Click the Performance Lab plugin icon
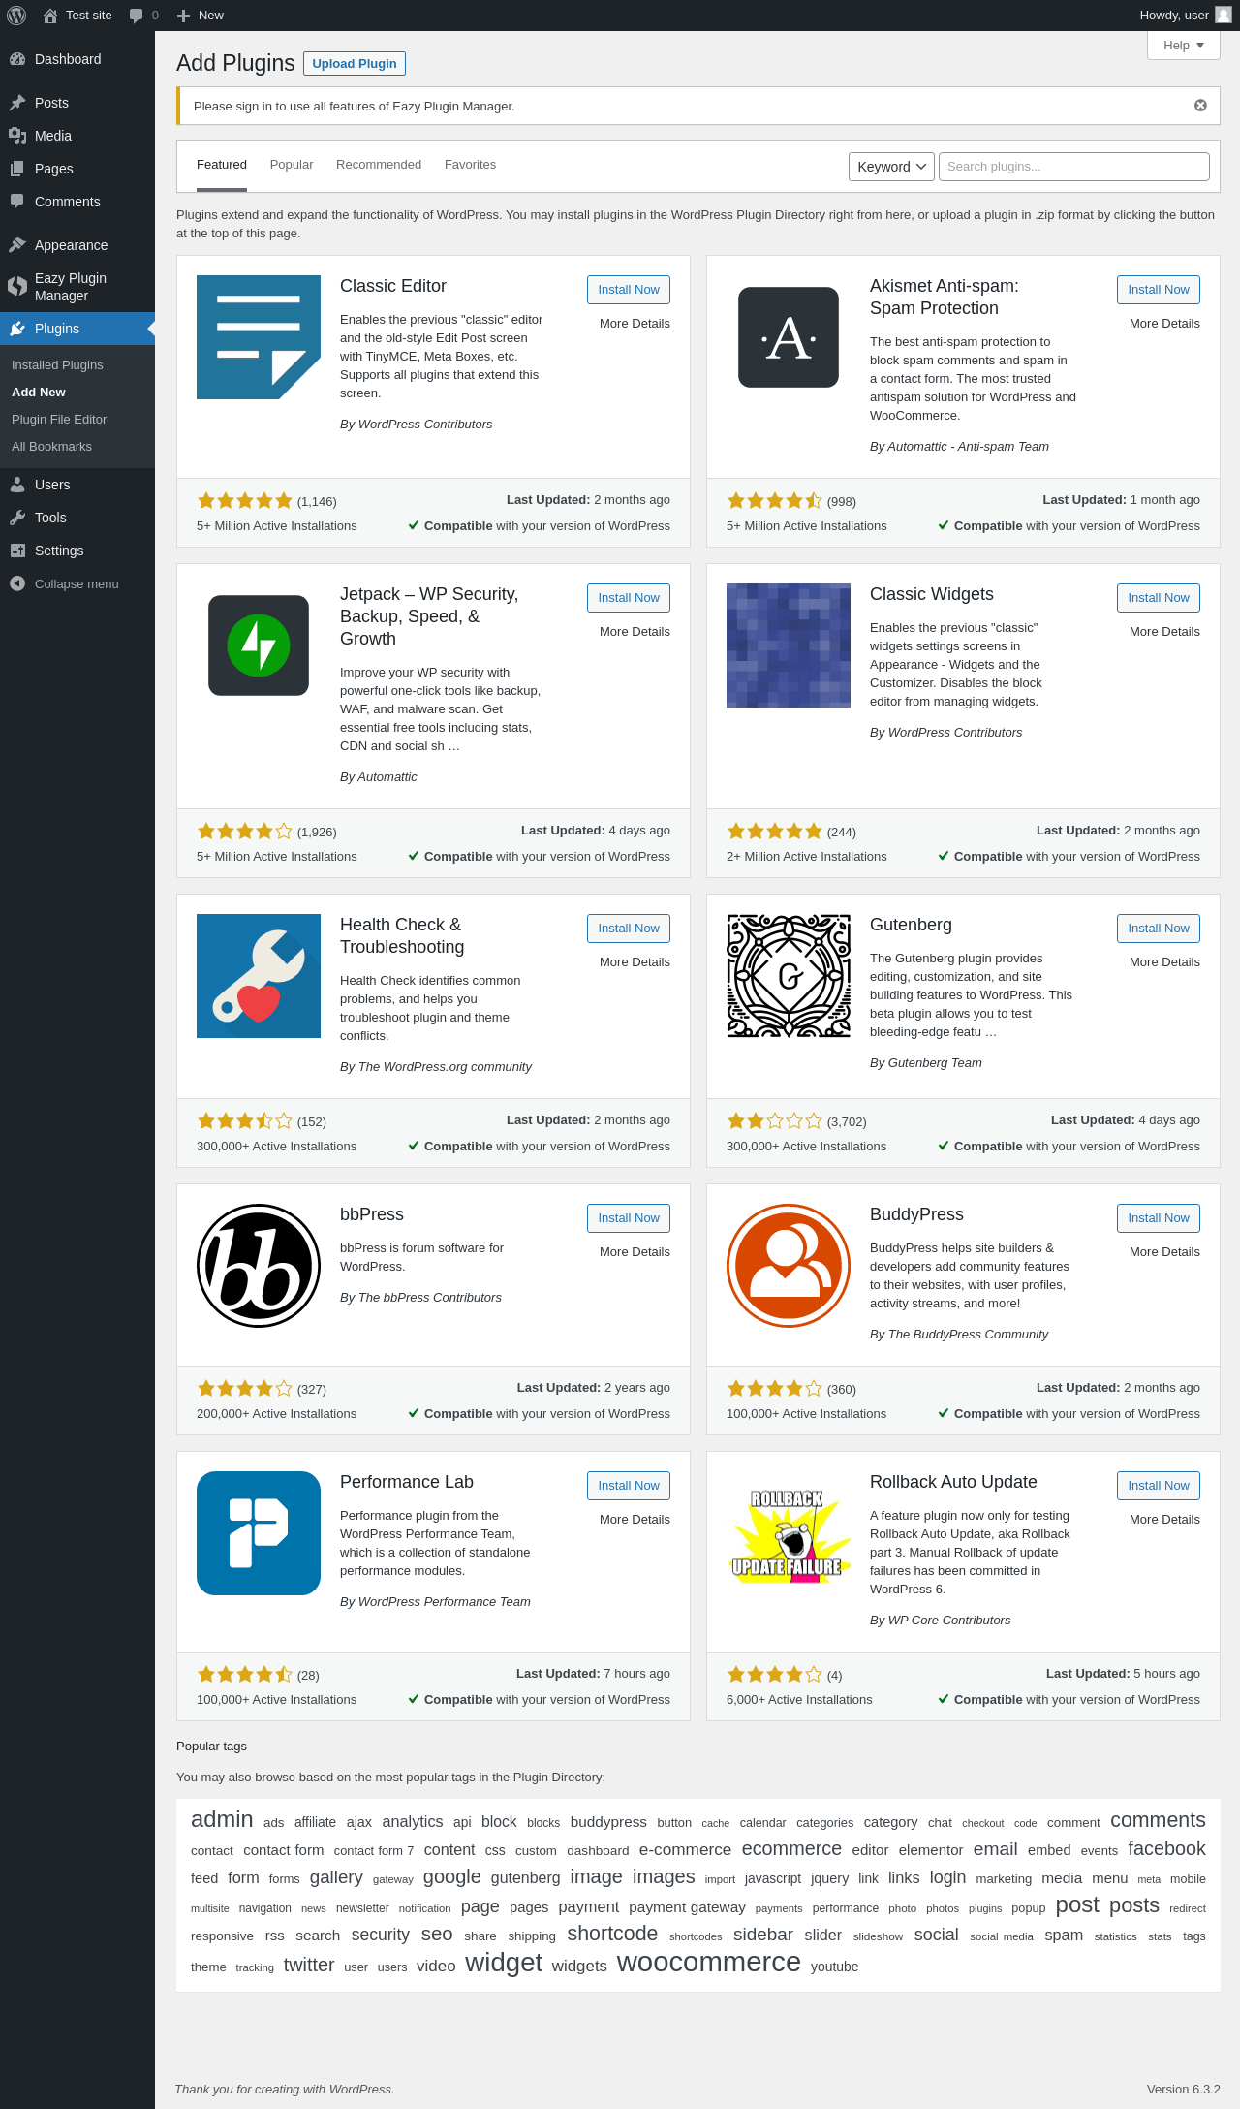This screenshot has height=2109, width=1240. pos(259,1533)
